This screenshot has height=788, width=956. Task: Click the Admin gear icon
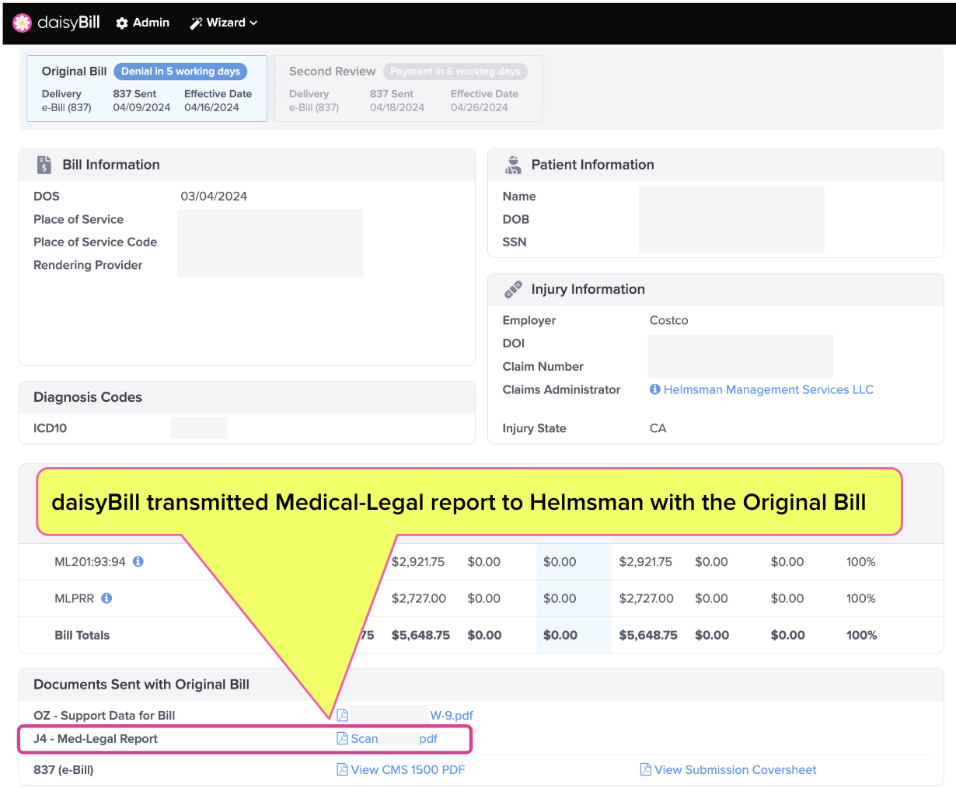(x=122, y=23)
